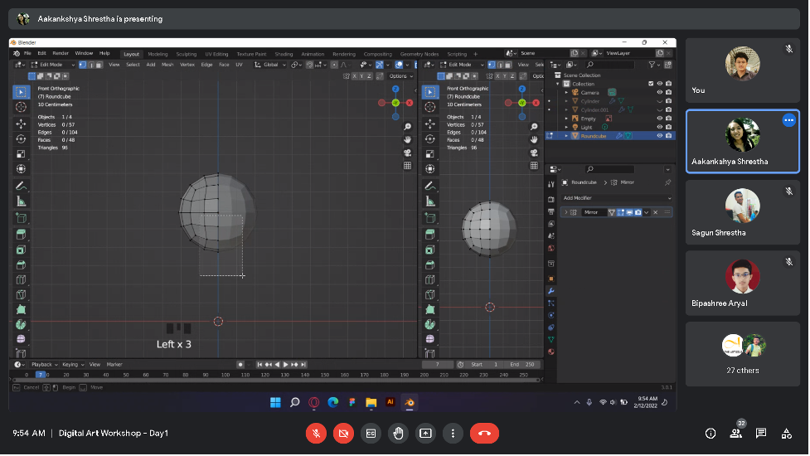Viewport: 810px width, 456px height.
Task: Open the Render menu
Action: click(61, 53)
